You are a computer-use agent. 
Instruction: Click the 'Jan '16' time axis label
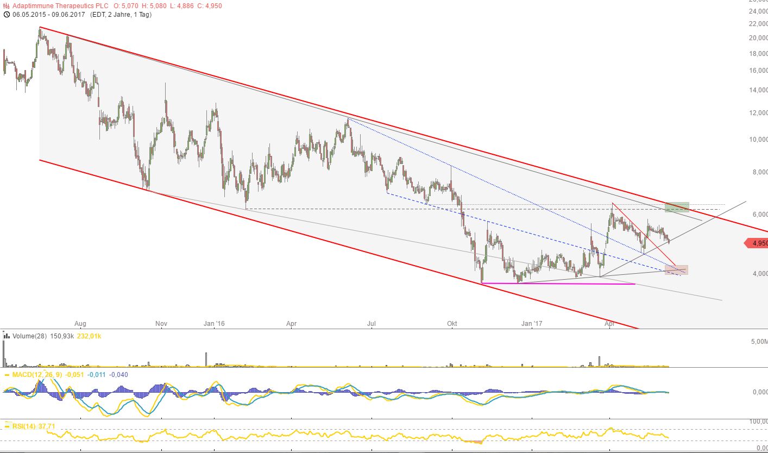(214, 324)
